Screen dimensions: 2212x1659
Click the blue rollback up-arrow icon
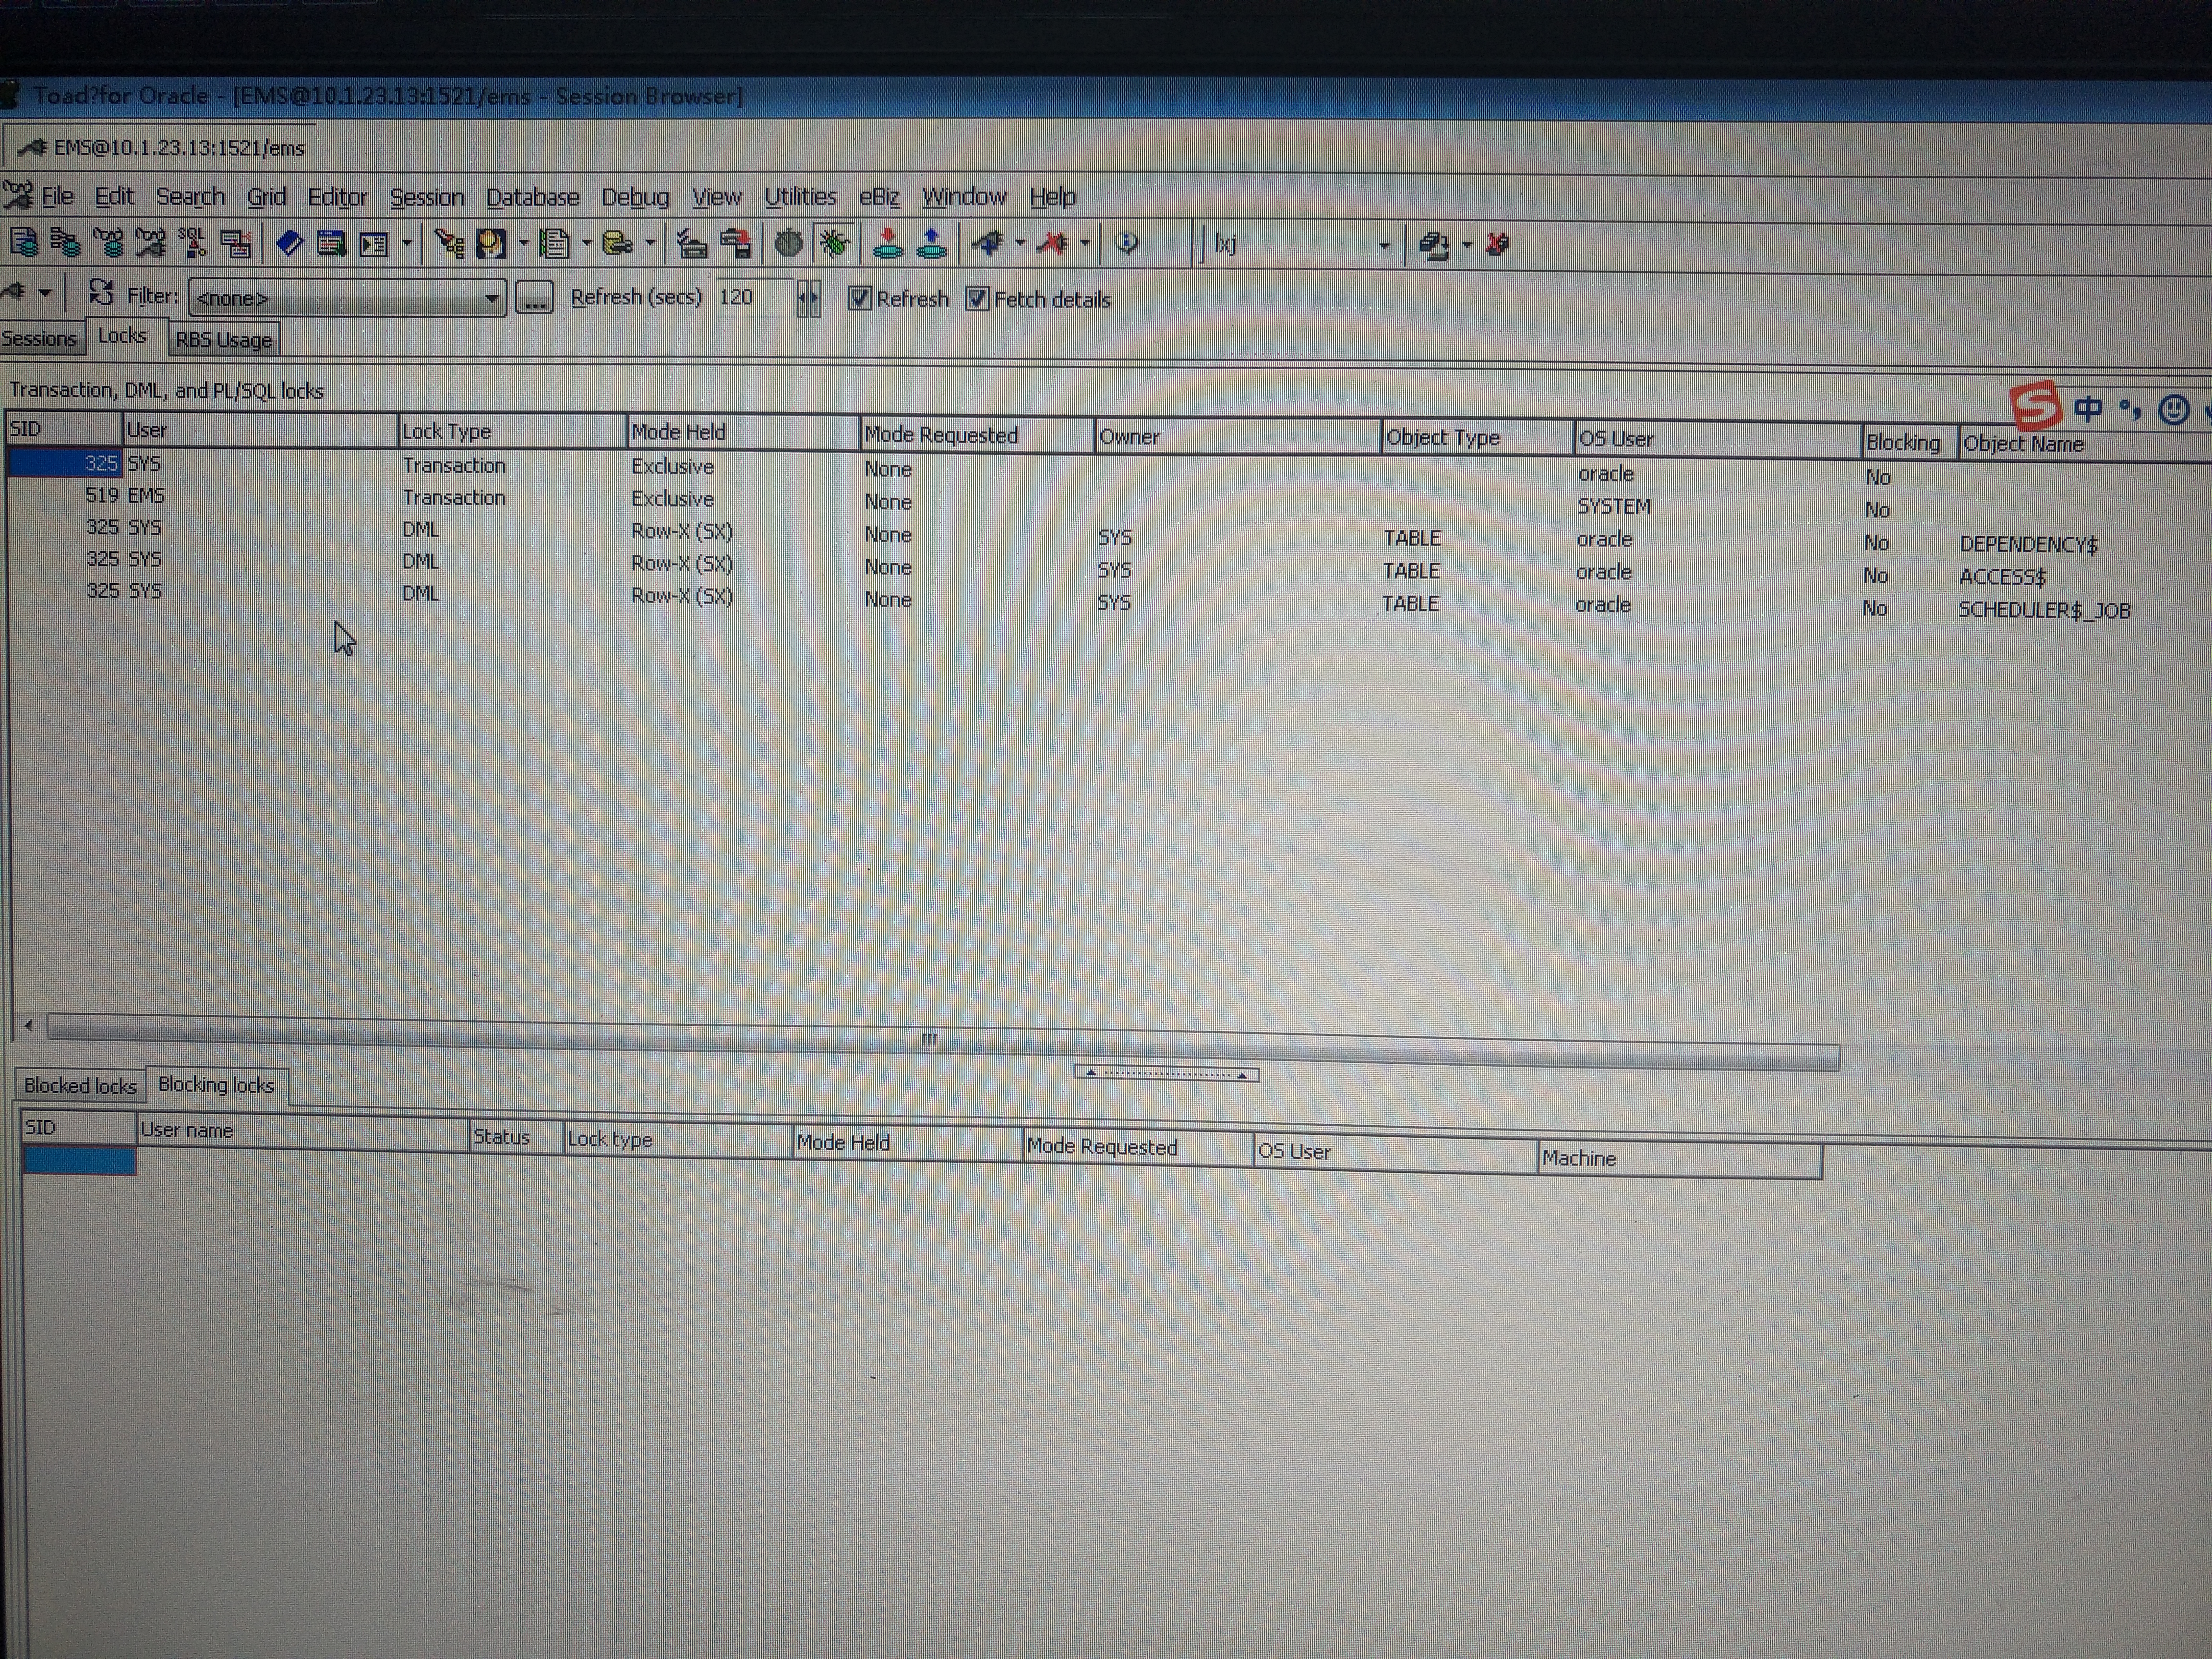[x=932, y=243]
